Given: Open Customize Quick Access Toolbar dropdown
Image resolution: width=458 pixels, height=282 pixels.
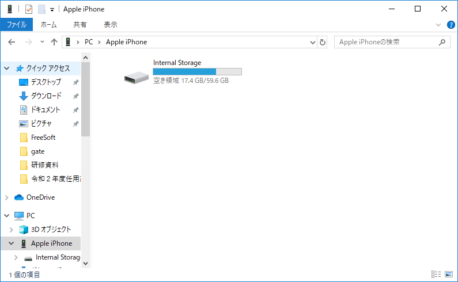Looking at the screenshot, I should [52, 10].
